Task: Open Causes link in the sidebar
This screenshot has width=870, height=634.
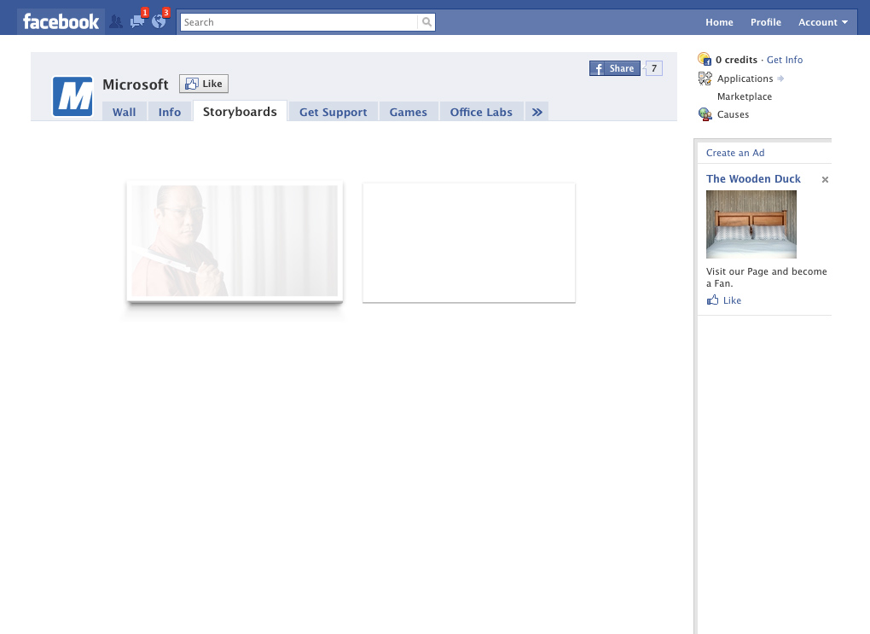Action: click(x=733, y=114)
